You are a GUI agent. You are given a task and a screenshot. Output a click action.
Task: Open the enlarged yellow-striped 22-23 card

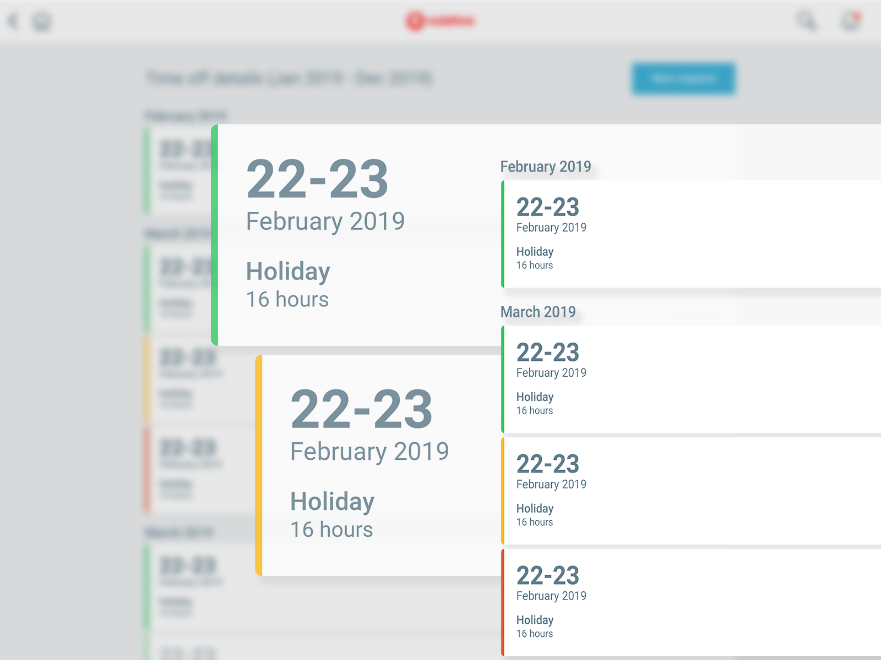point(380,465)
